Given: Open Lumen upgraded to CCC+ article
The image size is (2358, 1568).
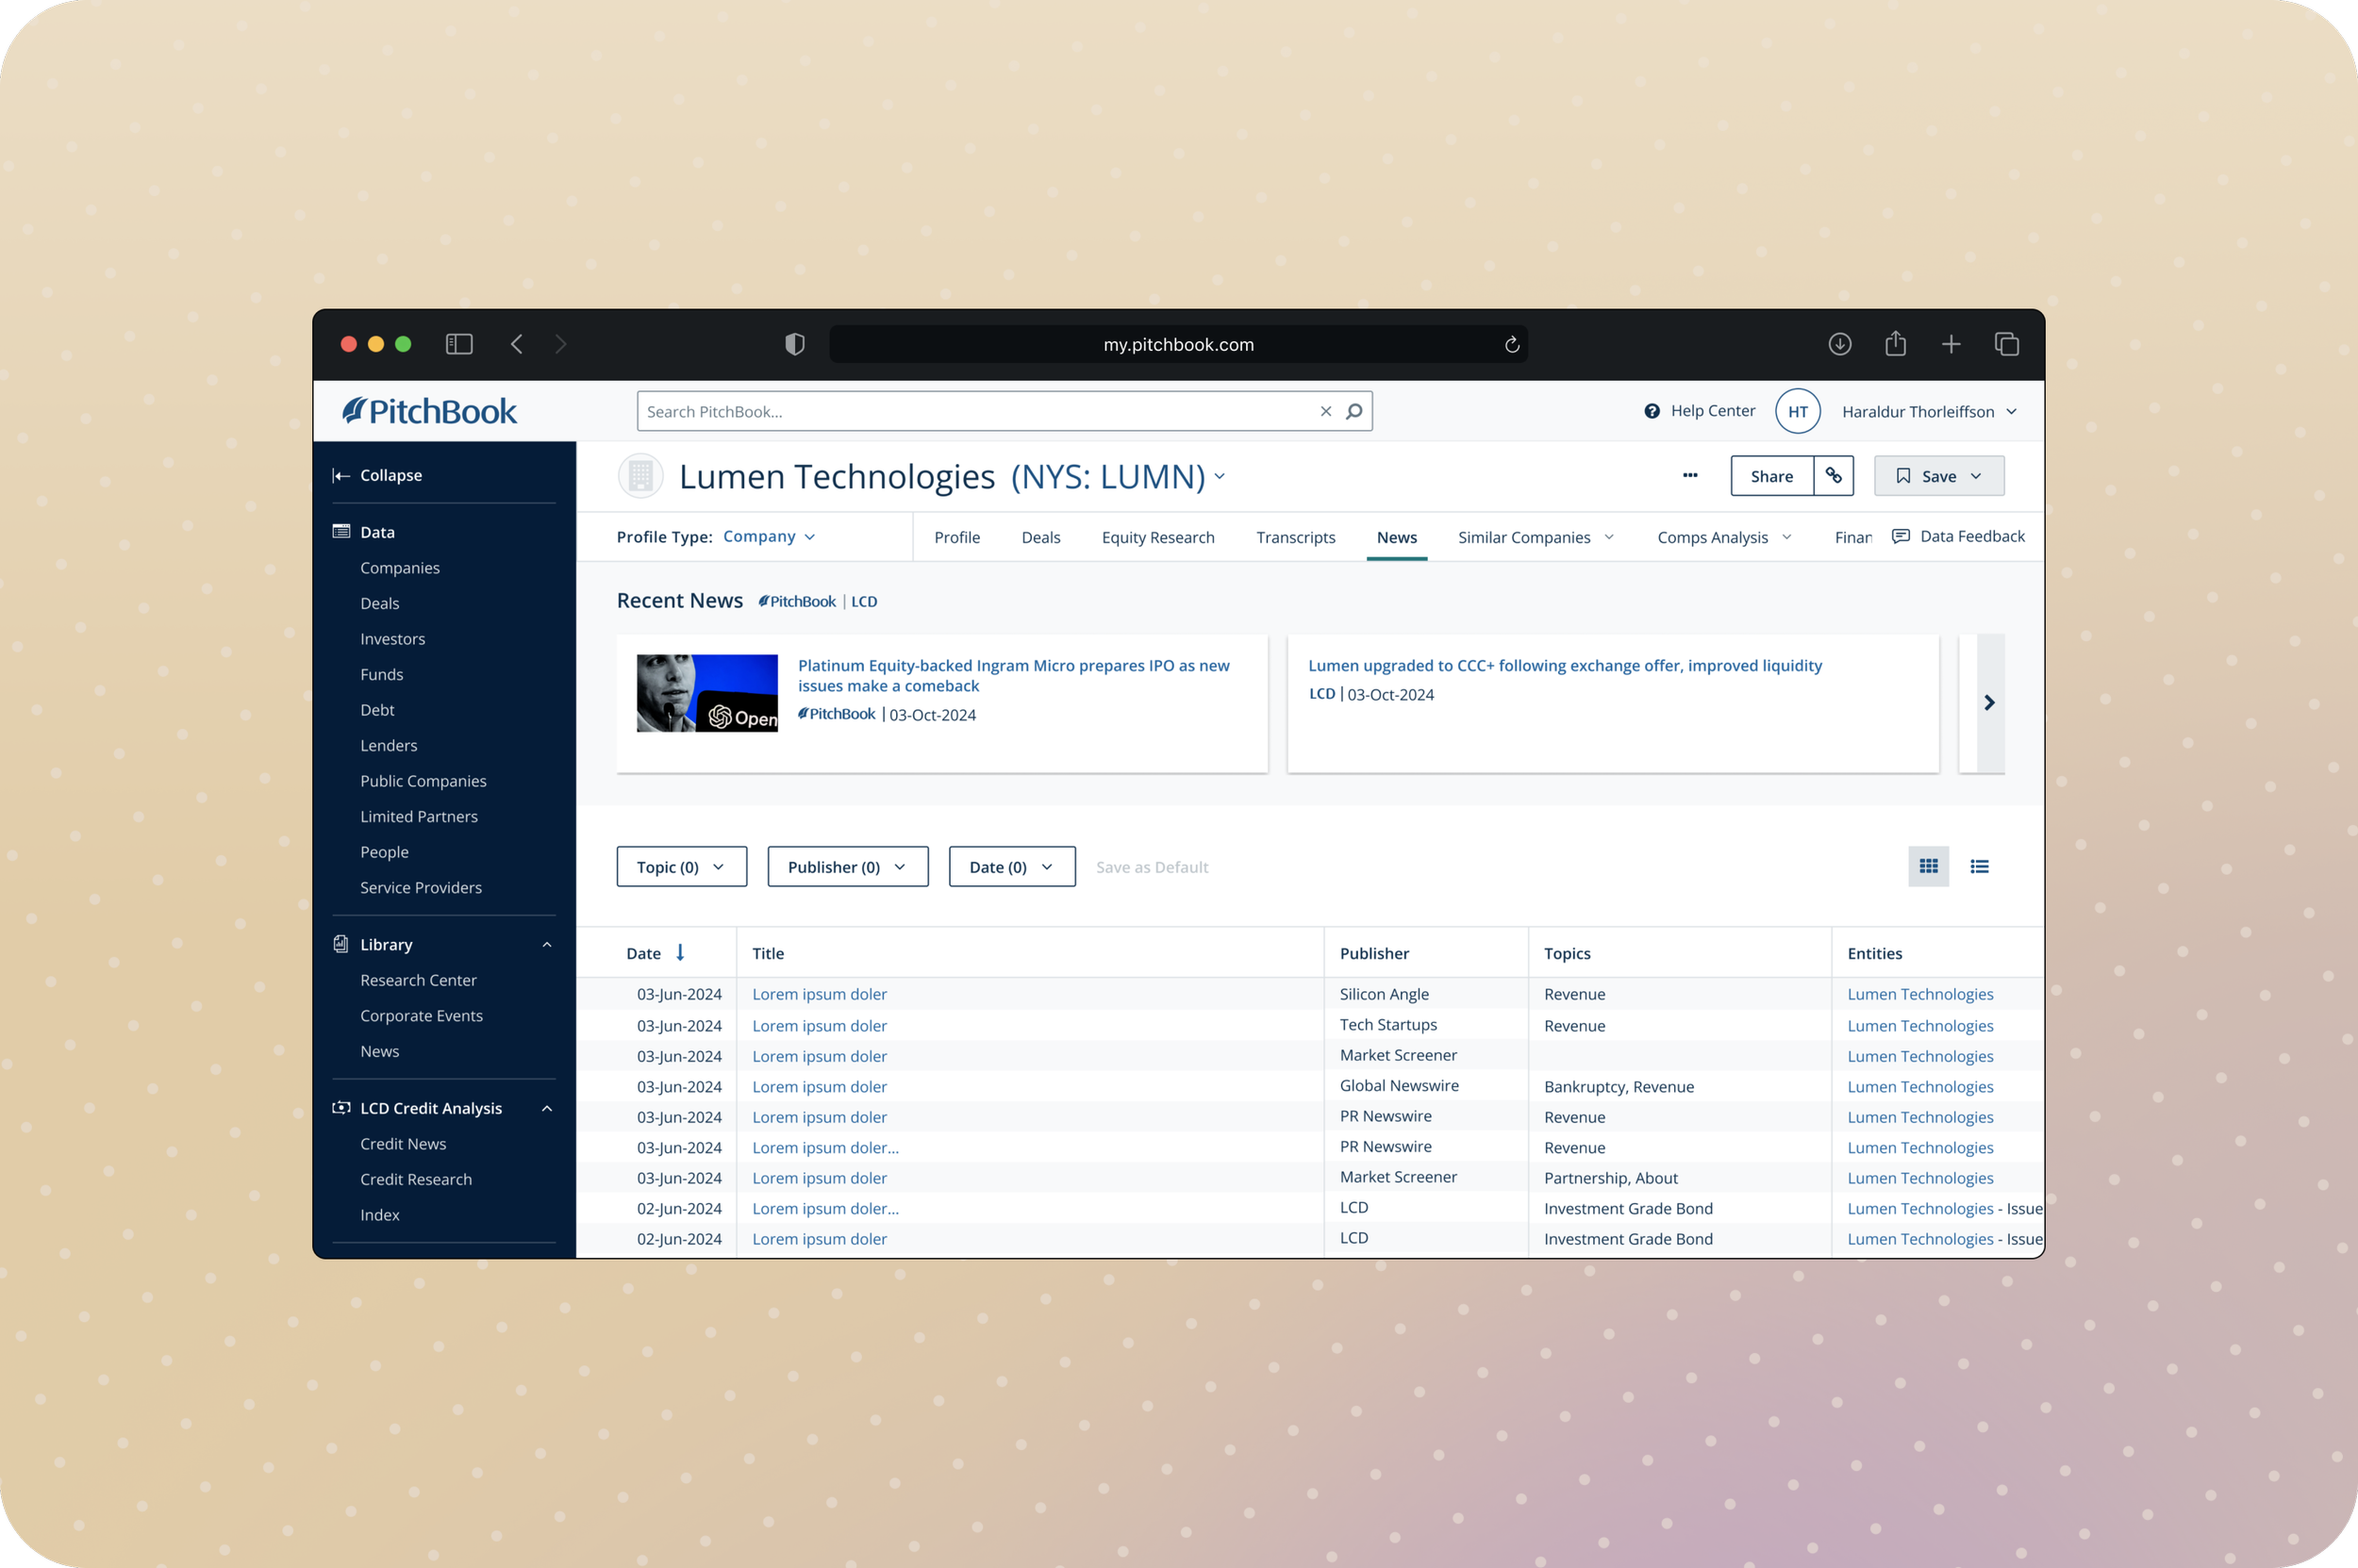Looking at the screenshot, I should point(1564,665).
